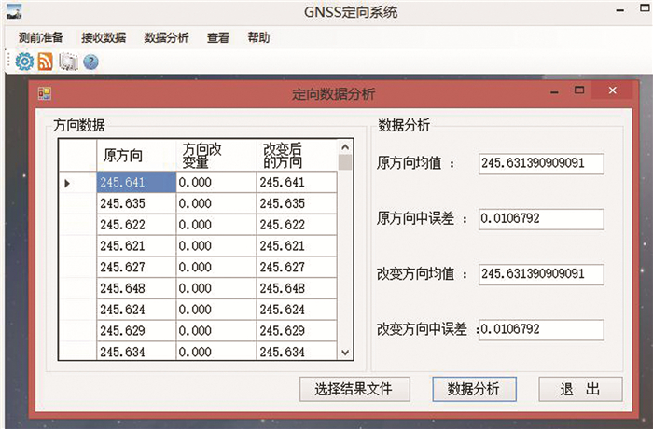The height and width of the screenshot is (429, 653).
Task: Select 改变后的方向 cell 245.641
Action: pyautogui.click(x=297, y=183)
